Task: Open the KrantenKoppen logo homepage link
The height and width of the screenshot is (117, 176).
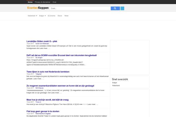Action: 38,8
